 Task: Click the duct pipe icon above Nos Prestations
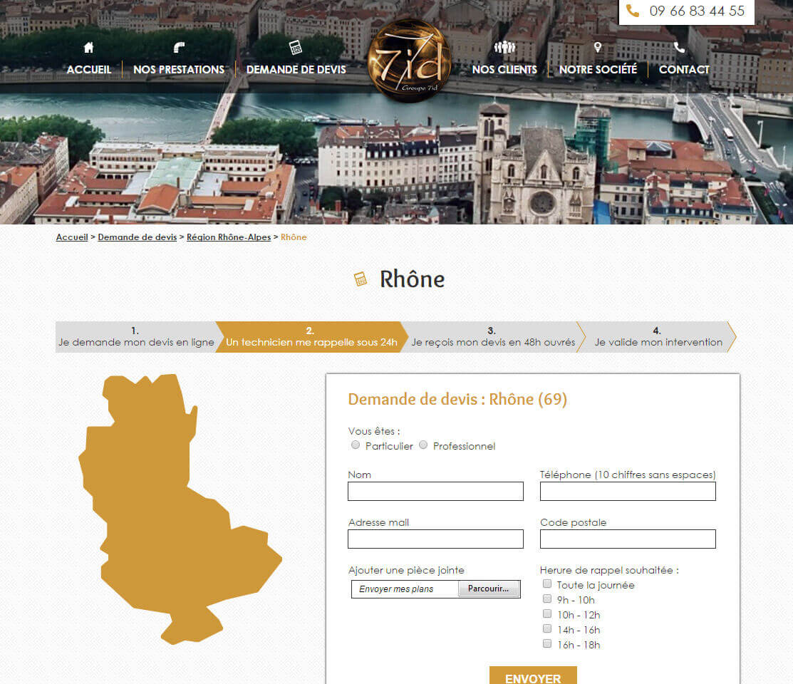click(x=179, y=48)
